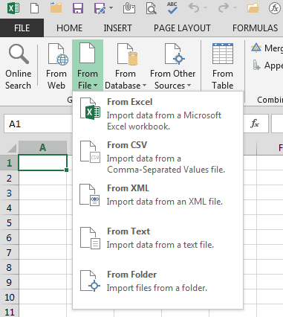
Task: Expand From Other Sources dropdown
Action: coord(173,66)
